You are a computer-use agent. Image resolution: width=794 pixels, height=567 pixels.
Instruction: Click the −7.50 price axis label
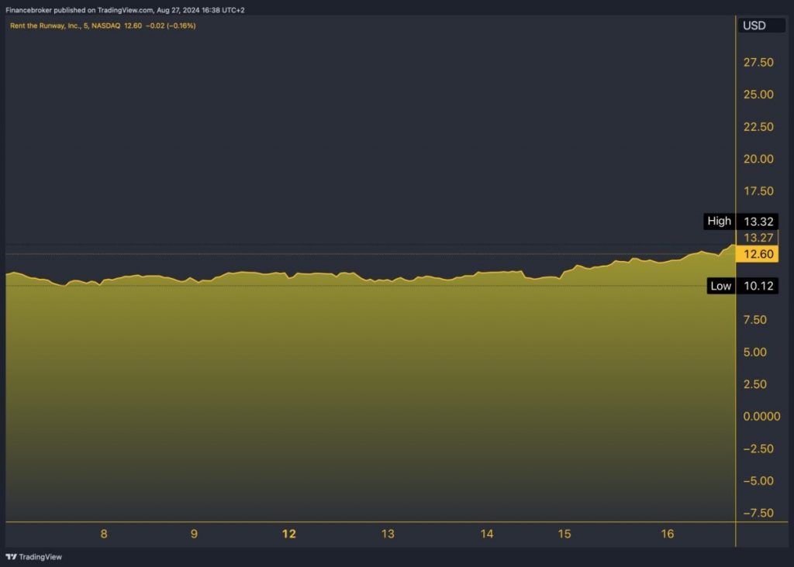click(758, 513)
